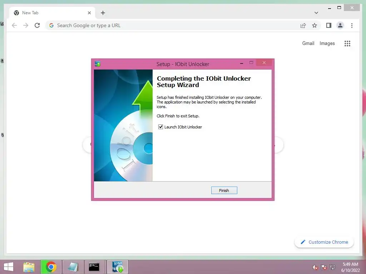Click muted volume tray icon
The width and height of the screenshot is (366, 274).
(x=315, y=267)
